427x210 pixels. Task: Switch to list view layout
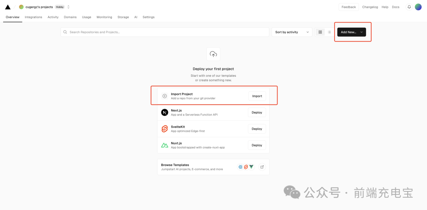[x=329, y=32]
